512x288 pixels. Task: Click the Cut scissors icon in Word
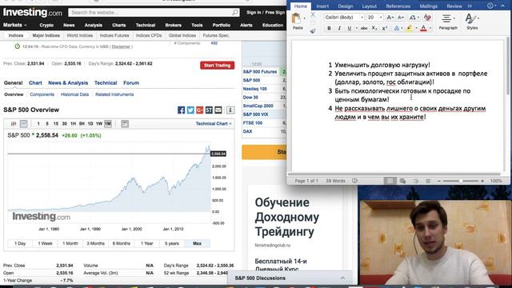pyautogui.click(x=313, y=14)
